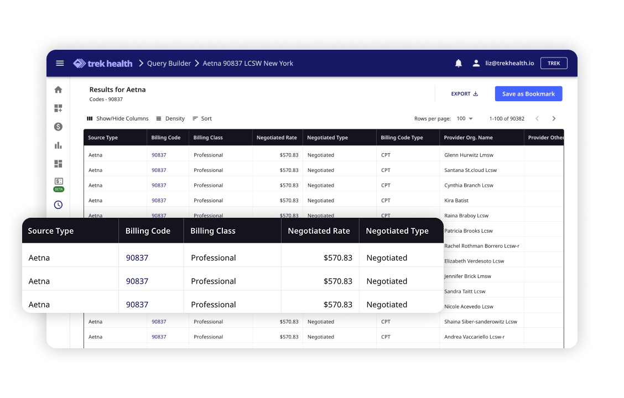The height and width of the screenshot is (398, 624).
Task: Open the dollar-sign rates sidebar icon
Action: [x=58, y=127]
